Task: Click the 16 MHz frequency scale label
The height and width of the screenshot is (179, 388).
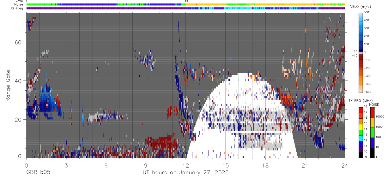Action: [x=366, y=117]
